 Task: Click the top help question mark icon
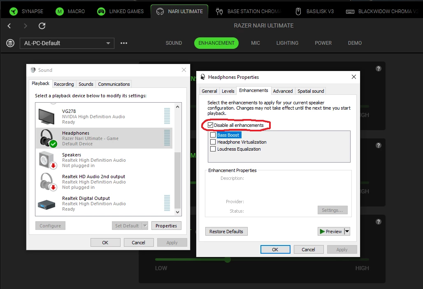[x=378, y=69]
